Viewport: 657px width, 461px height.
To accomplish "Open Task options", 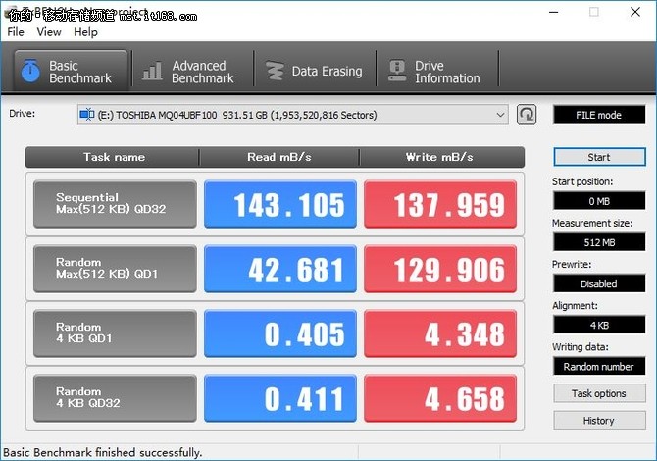I will pyautogui.click(x=599, y=393).
